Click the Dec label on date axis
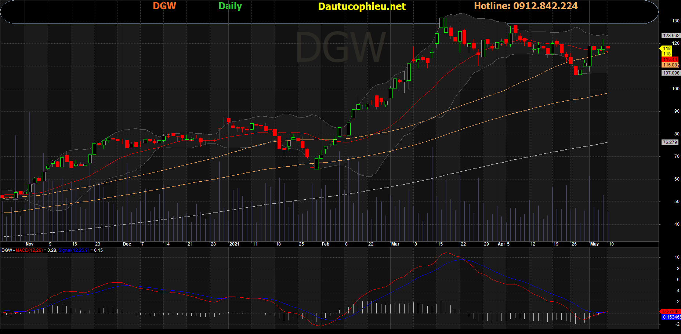Viewport: 681px width, 334px height. pyautogui.click(x=127, y=244)
